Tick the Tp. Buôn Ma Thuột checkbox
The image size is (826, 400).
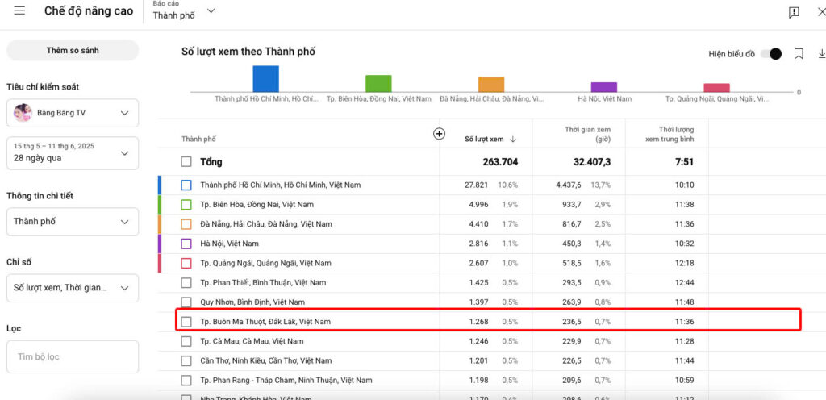click(186, 322)
